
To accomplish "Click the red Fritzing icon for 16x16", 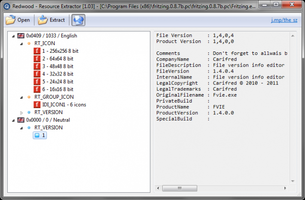I will click(x=37, y=89).
